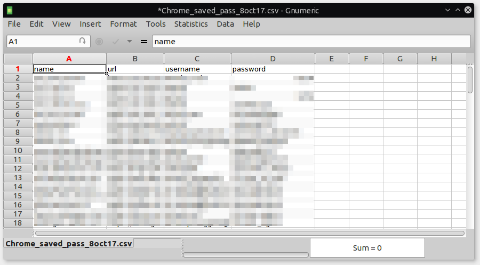Image resolution: width=480 pixels, height=265 pixels.
Task: Click cell containing 'name'
Action: 69,69
